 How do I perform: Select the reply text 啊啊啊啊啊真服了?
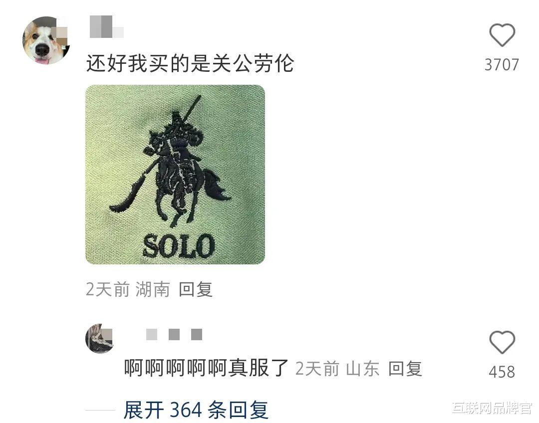[x=206, y=368]
